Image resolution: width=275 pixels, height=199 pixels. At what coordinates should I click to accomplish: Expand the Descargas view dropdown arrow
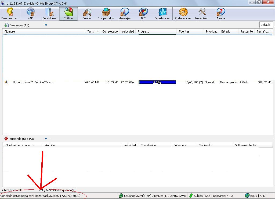(46, 25)
